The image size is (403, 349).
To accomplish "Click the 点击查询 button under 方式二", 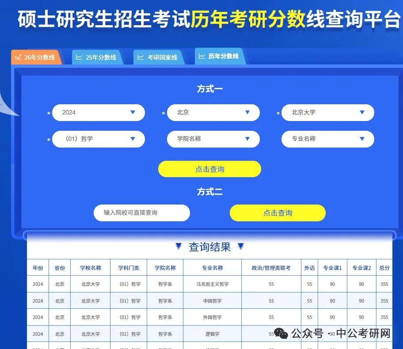I will coord(278,213).
